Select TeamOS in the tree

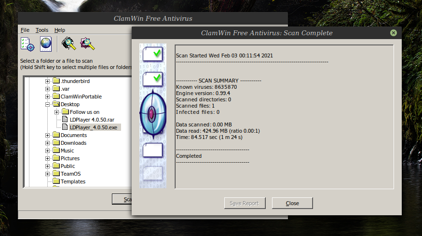click(x=70, y=174)
